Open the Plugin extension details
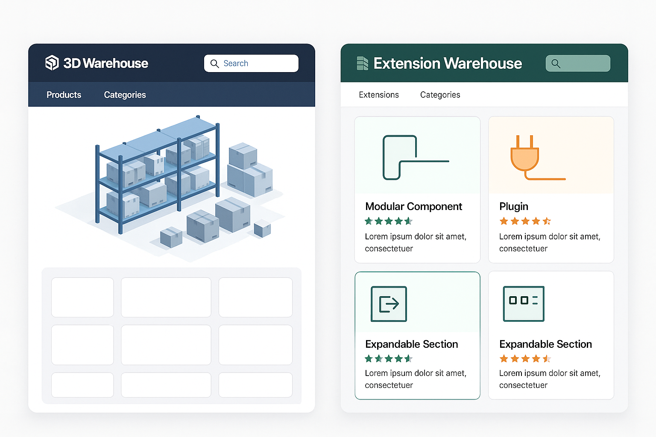The height and width of the screenshot is (437, 656). point(513,206)
